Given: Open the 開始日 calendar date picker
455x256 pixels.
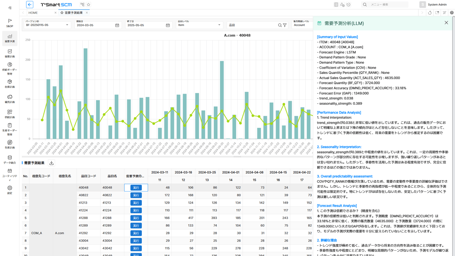Looking at the screenshot, I should 117,25.
